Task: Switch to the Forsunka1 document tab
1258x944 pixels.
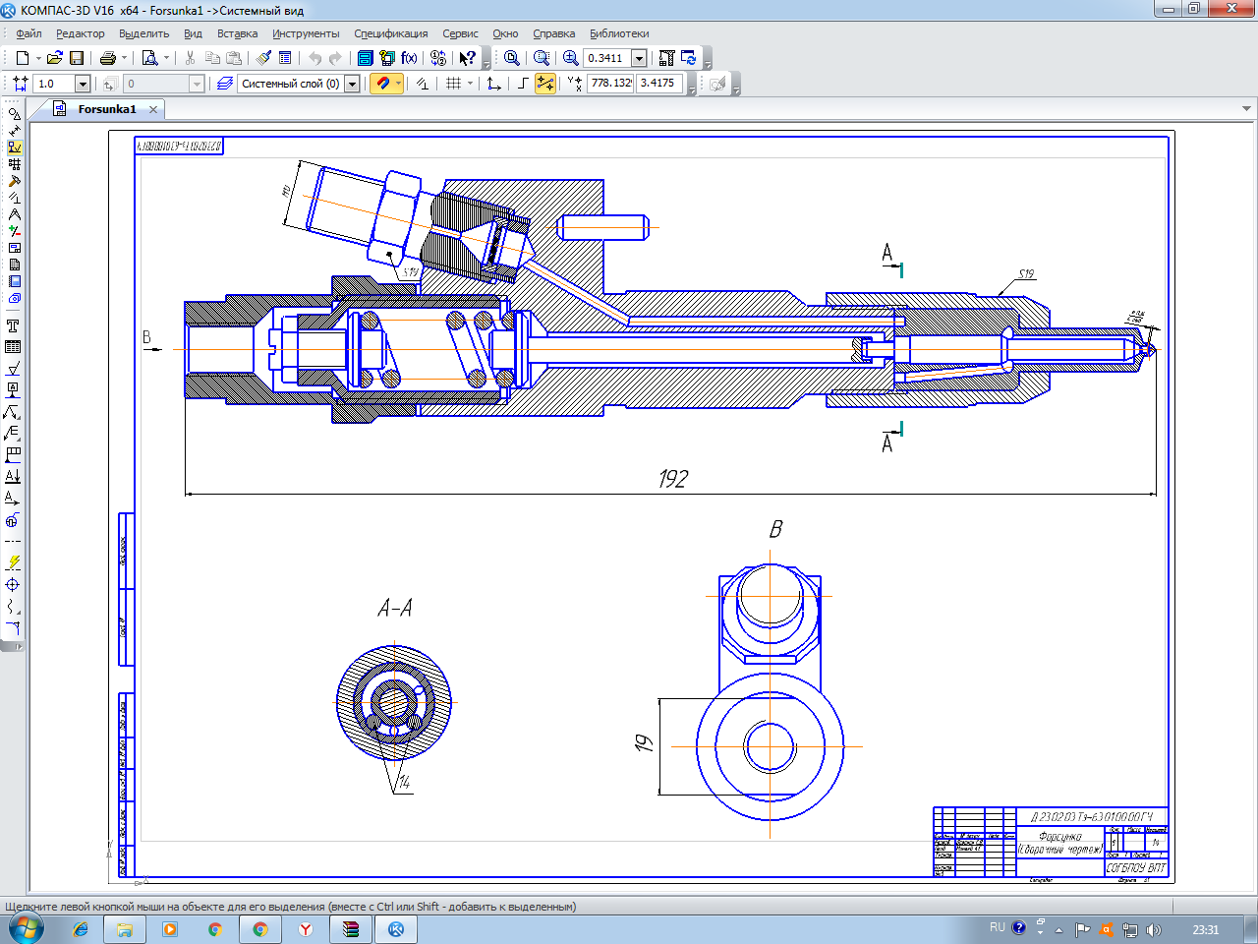Action: point(106,109)
